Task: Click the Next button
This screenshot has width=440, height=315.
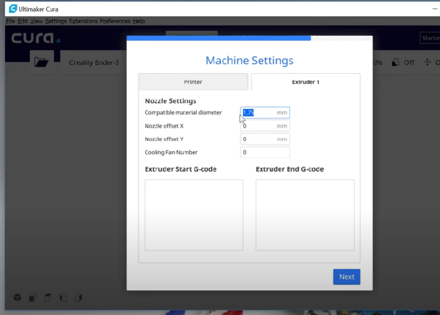Action: (x=346, y=277)
